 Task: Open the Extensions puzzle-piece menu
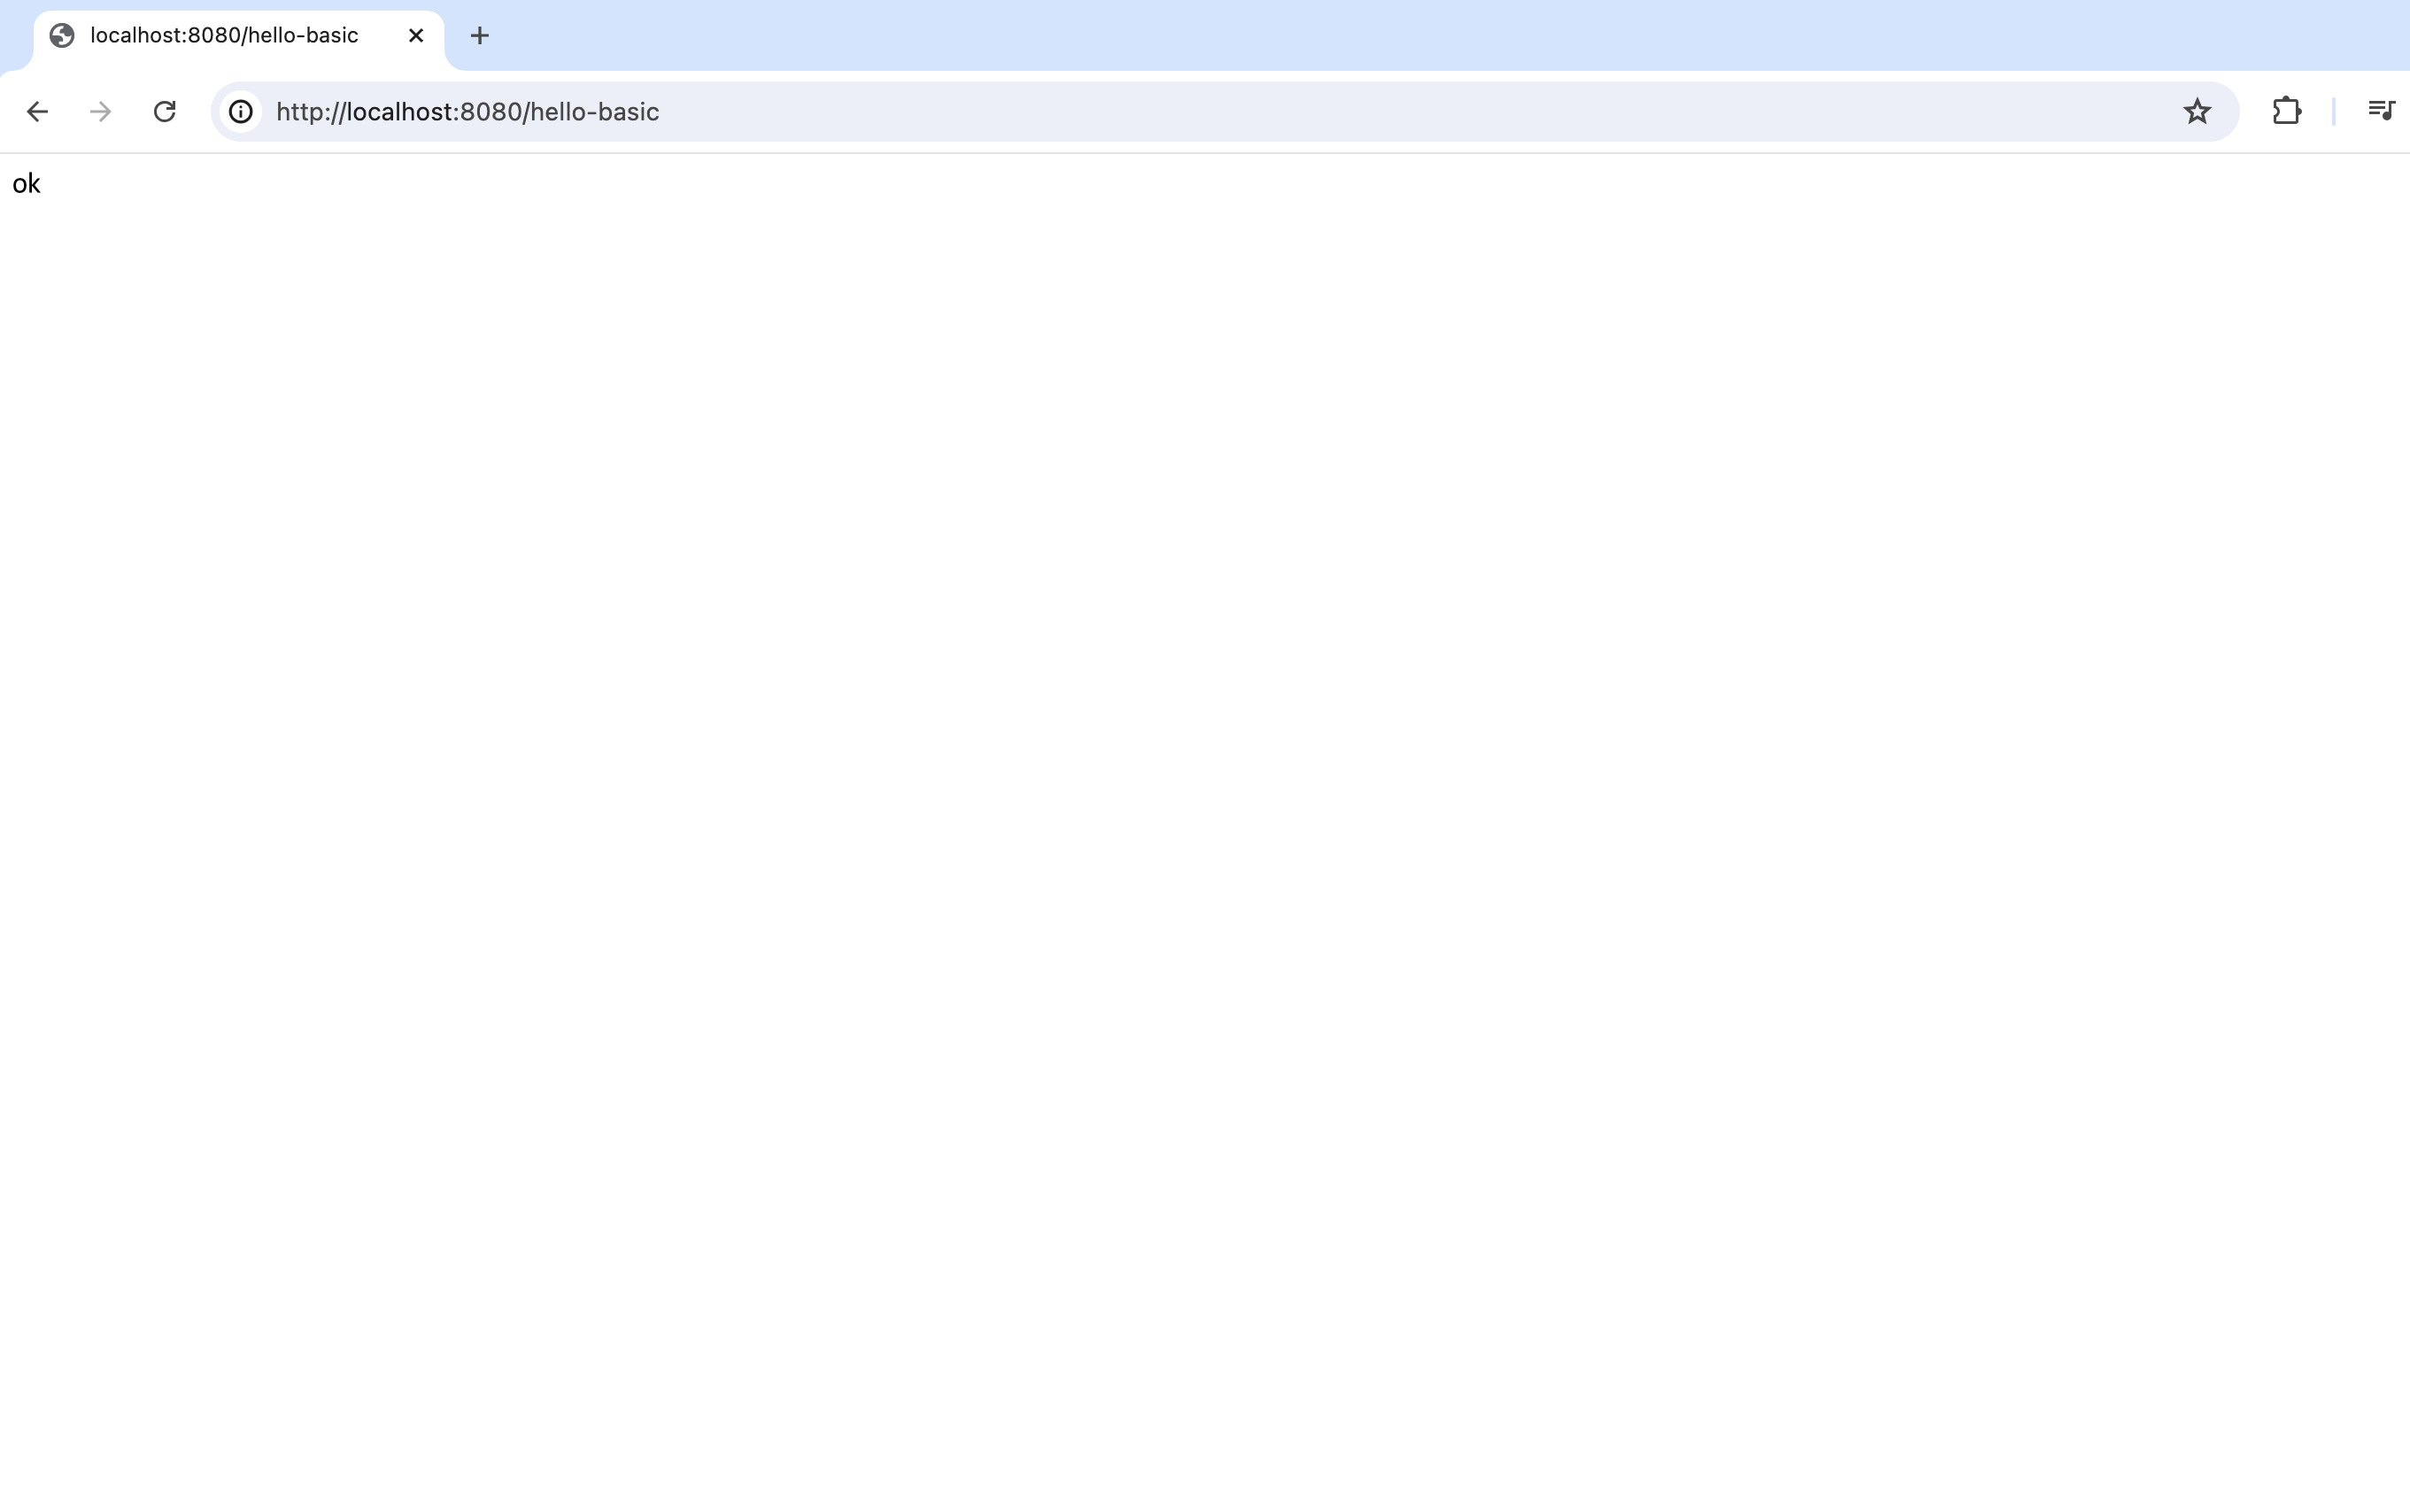(x=2286, y=111)
